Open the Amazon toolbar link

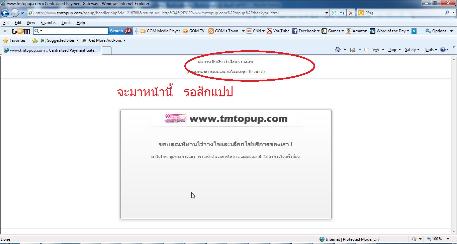(x=357, y=31)
